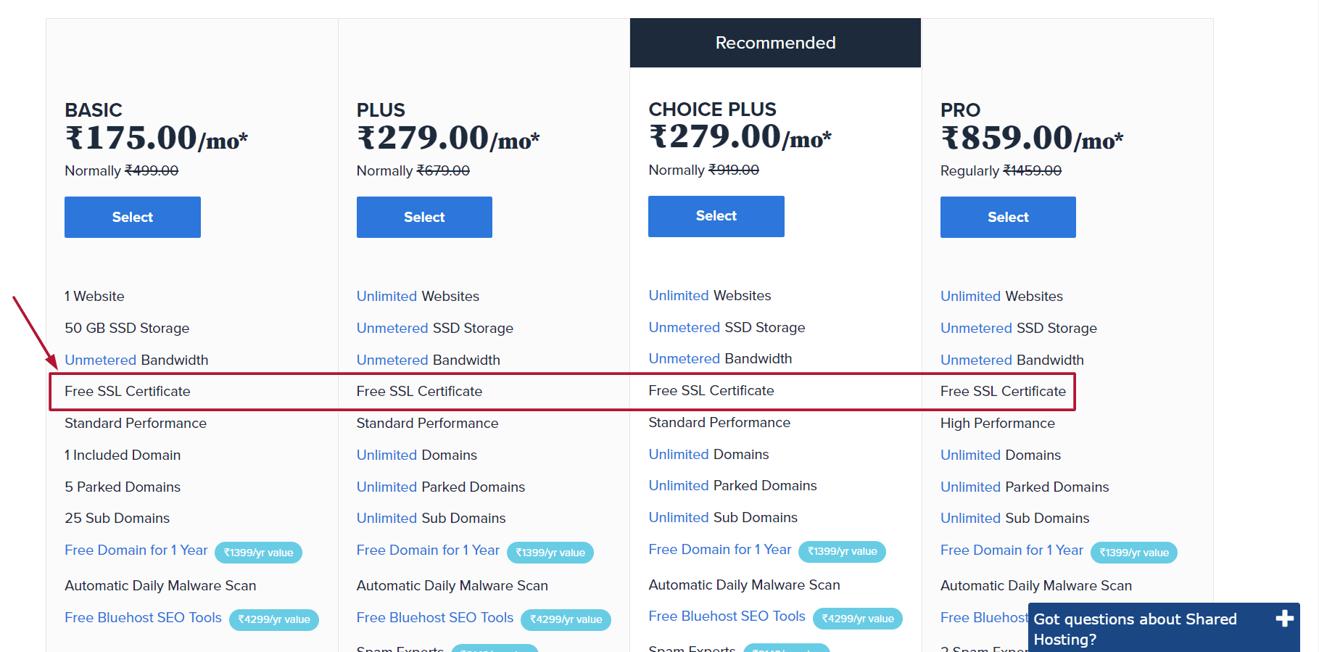Click ₹1399/yr value badge in BASIC column

point(258,553)
